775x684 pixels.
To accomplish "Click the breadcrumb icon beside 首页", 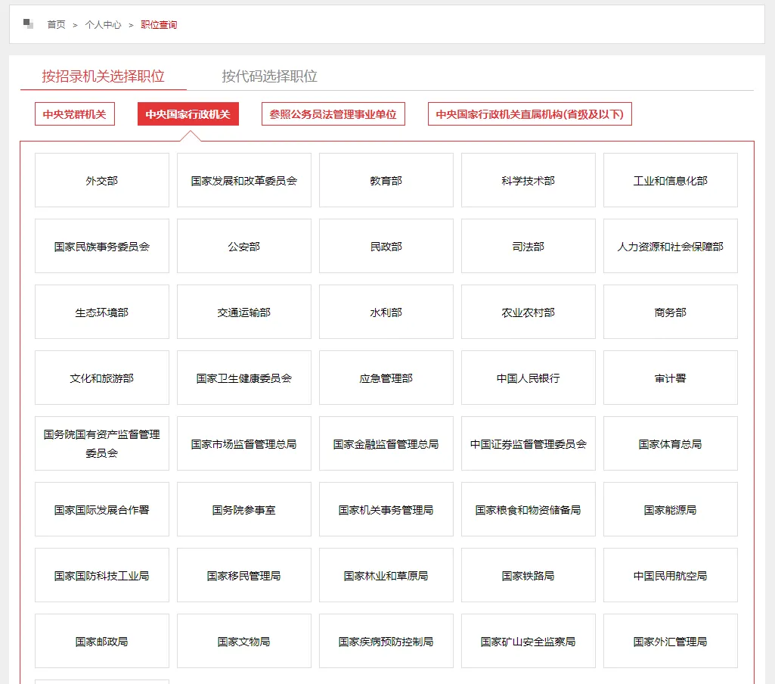I will click(x=28, y=23).
